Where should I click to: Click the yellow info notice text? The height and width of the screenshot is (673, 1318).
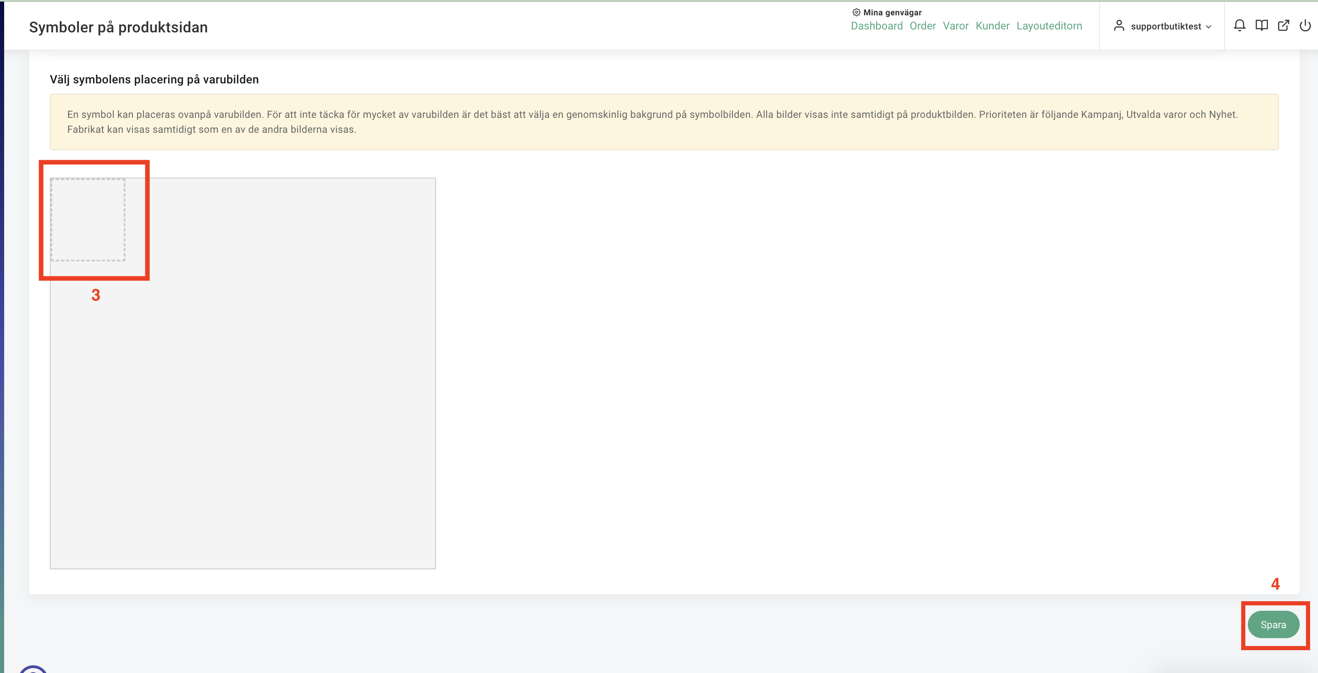coord(652,122)
